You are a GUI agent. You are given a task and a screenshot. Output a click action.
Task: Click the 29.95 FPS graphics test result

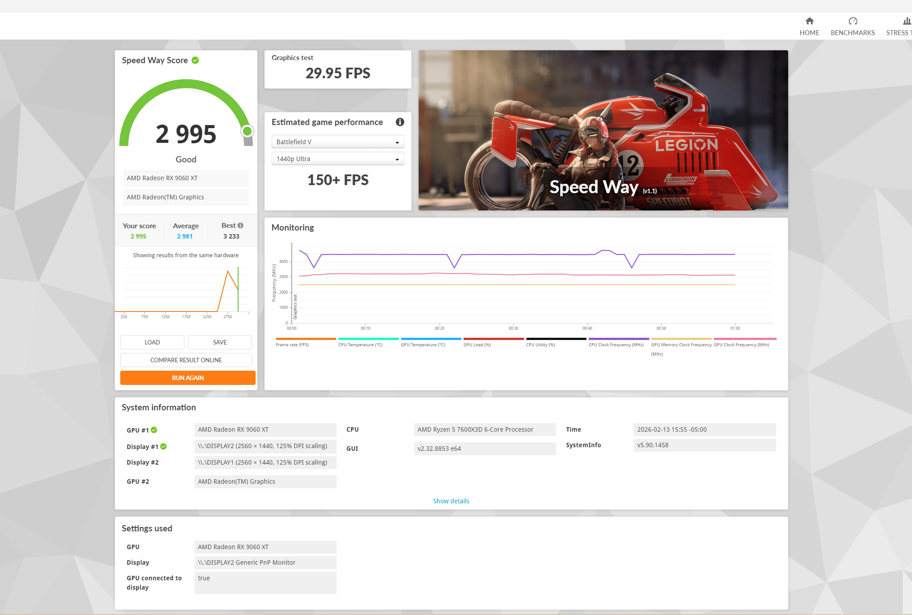coord(338,73)
